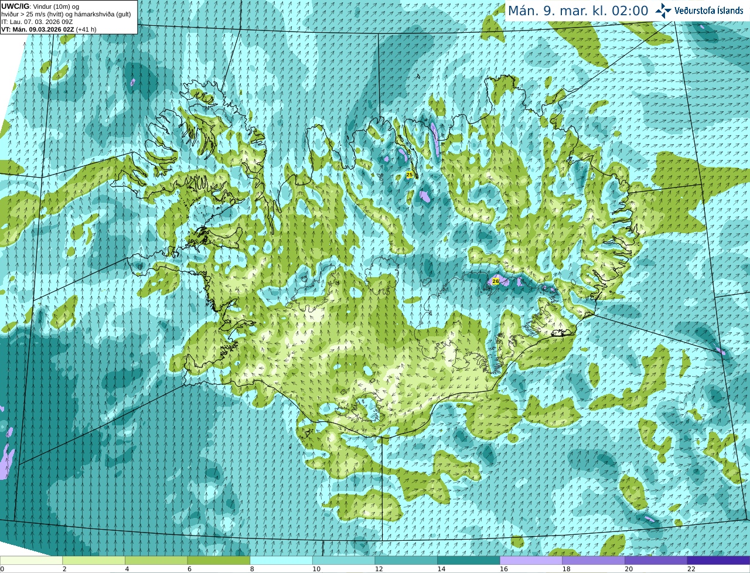Click the yellow gust marker labeled 25
750x573 pixels.
(410, 175)
